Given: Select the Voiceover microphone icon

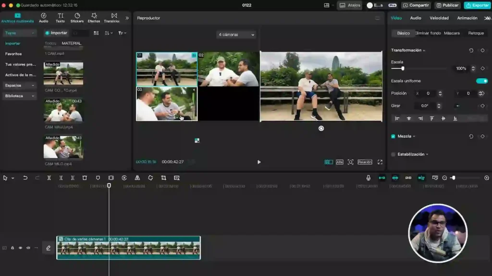Looking at the screenshot, I should [369, 177].
